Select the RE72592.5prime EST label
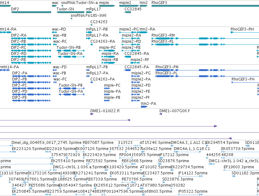 coord(101,161)
